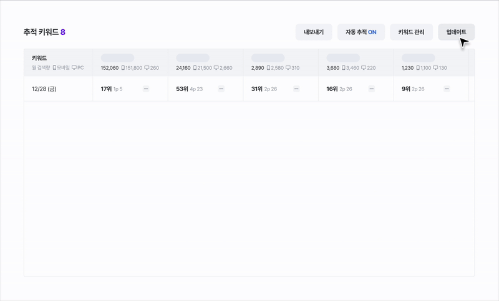Screen dimensions: 499x301
Task: Click the 1,230 search volume value
Action: coord(408,68)
